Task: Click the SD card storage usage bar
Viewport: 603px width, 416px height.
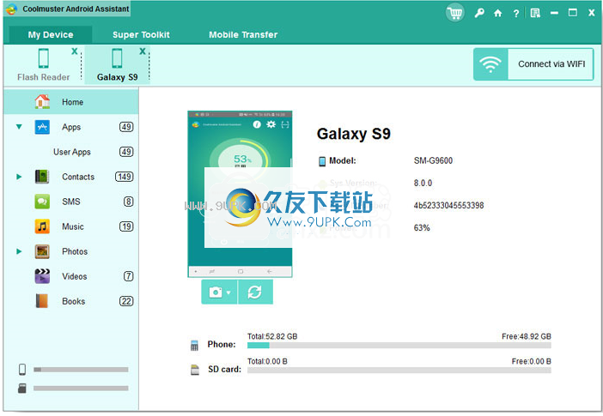Action: click(399, 371)
